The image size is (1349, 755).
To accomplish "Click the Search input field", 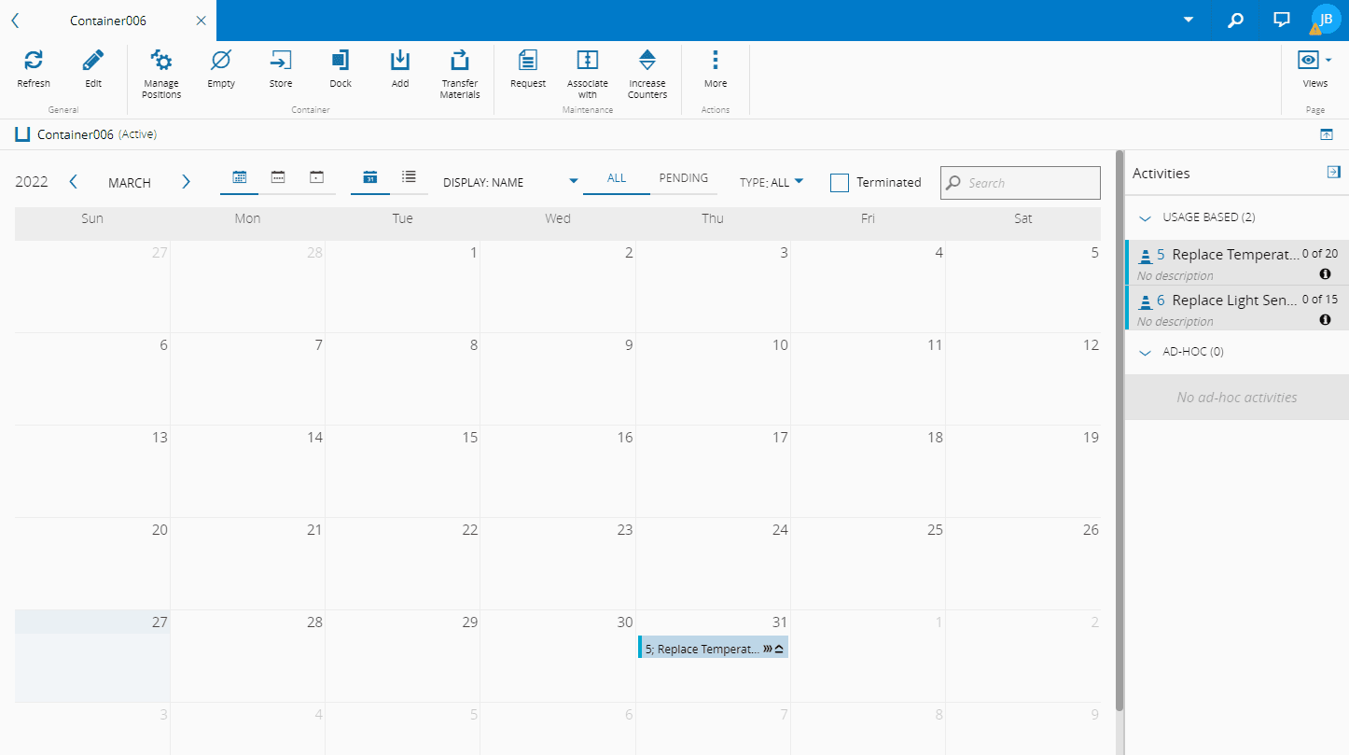I will (1021, 183).
